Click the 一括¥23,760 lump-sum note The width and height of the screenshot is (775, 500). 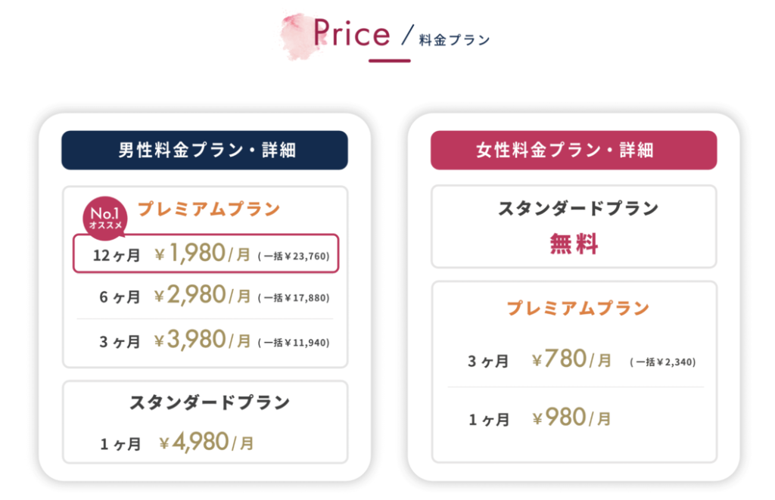pyautogui.click(x=294, y=256)
